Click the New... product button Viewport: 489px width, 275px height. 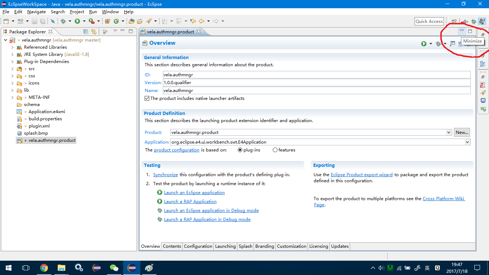pyautogui.click(x=462, y=132)
